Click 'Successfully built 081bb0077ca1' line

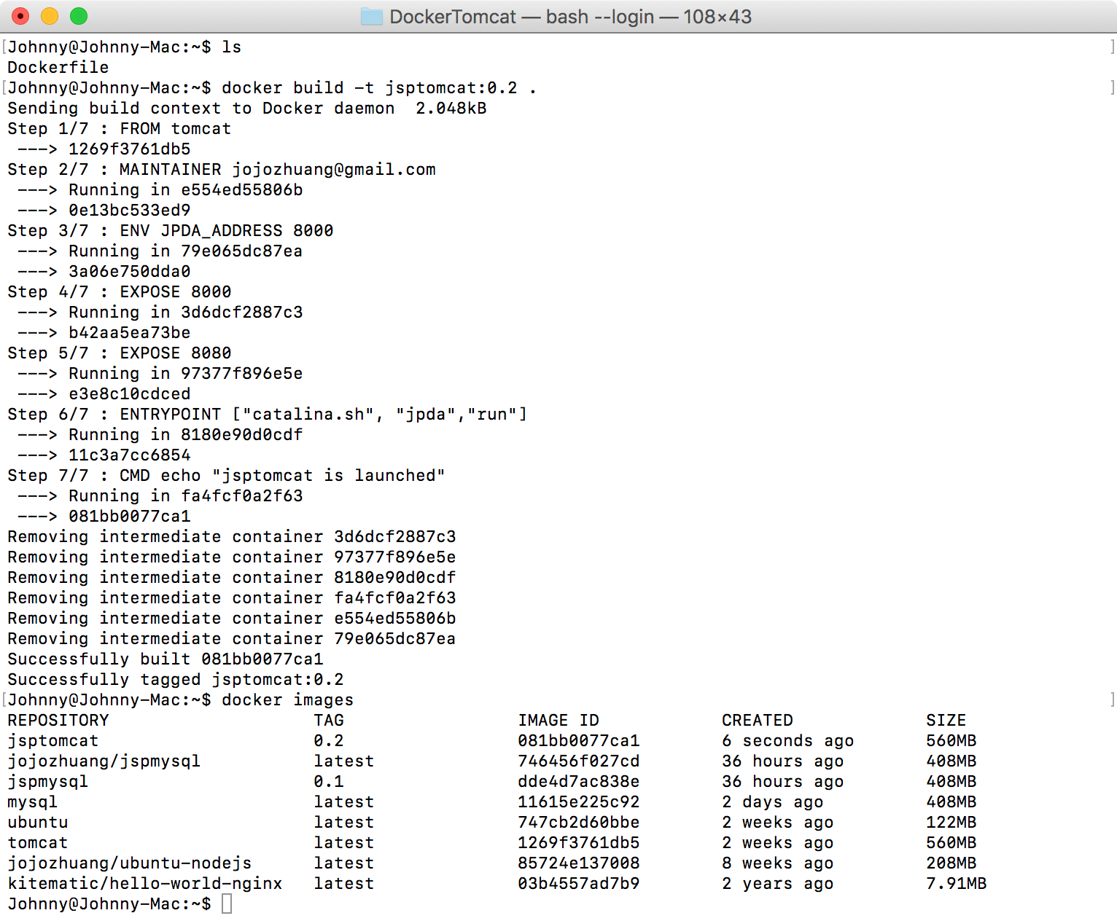[x=166, y=659]
